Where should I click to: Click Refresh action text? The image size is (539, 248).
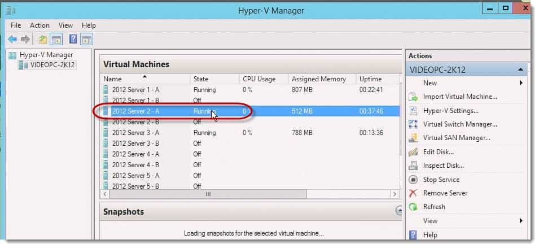[434, 207]
